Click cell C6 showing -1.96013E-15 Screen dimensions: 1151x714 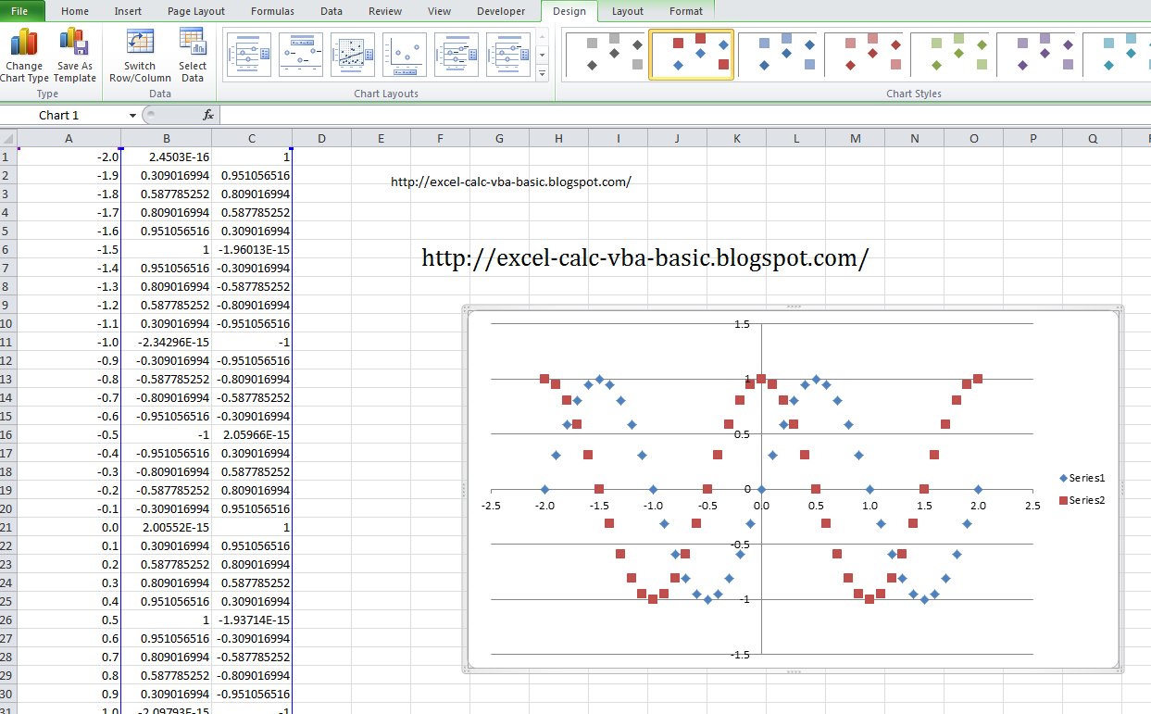click(x=252, y=250)
